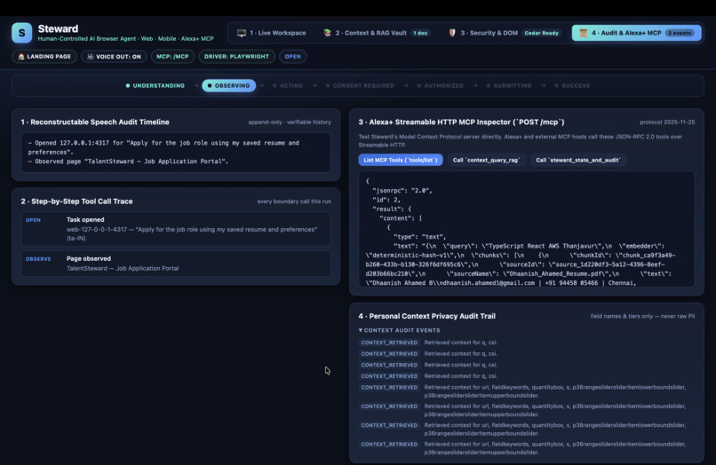716x465 pixels.
Task: Click the shield icon in Security & DOM tab
Action: tap(452, 33)
